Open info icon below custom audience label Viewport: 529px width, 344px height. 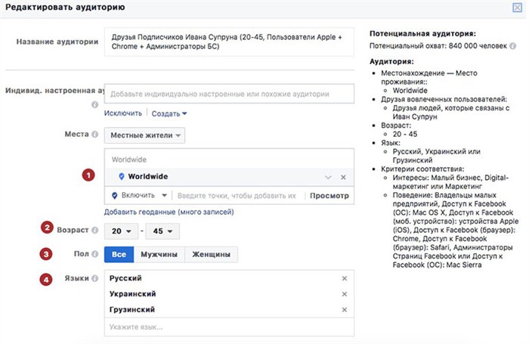pyautogui.click(x=94, y=104)
